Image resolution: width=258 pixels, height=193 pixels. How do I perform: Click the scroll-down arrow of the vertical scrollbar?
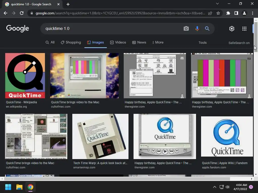coord(256,174)
